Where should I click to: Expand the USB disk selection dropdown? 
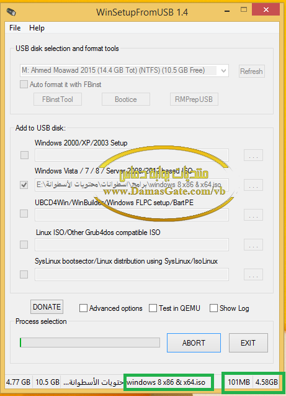coord(223,71)
